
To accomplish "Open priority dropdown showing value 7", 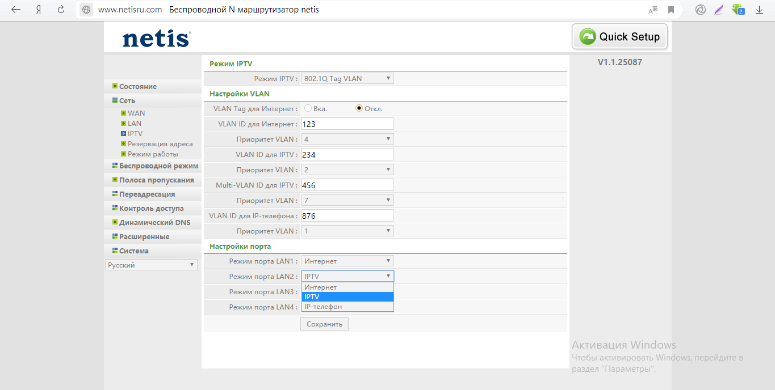I will (x=347, y=200).
